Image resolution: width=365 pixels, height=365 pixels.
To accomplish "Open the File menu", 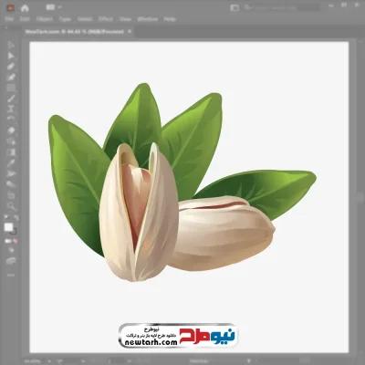I will 9,19.
